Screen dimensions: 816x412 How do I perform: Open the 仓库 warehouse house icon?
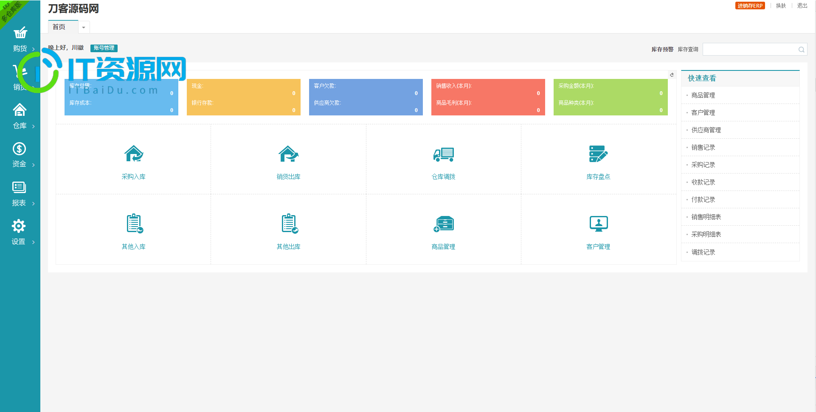20,110
